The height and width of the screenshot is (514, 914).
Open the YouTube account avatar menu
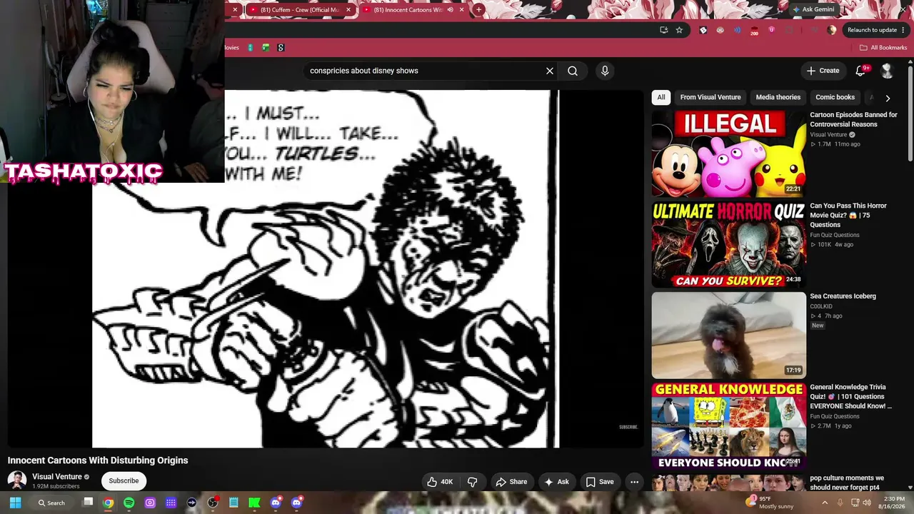tap(887, 71)
